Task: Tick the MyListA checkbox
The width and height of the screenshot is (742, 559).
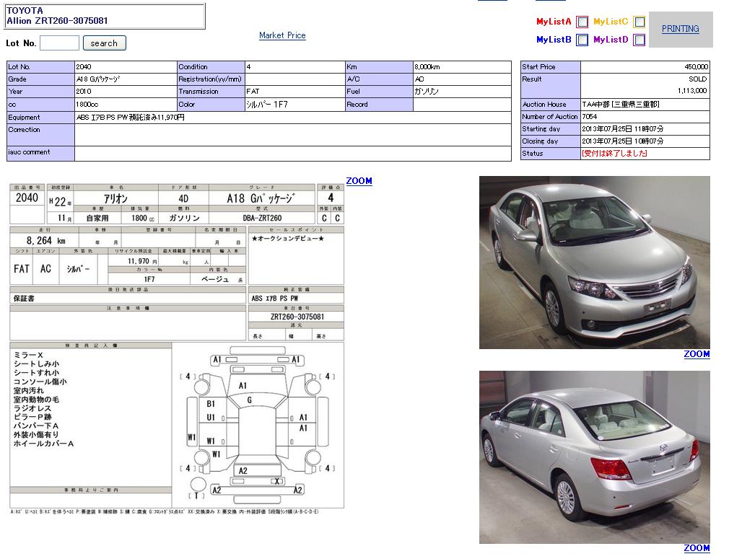Action: 582,22
